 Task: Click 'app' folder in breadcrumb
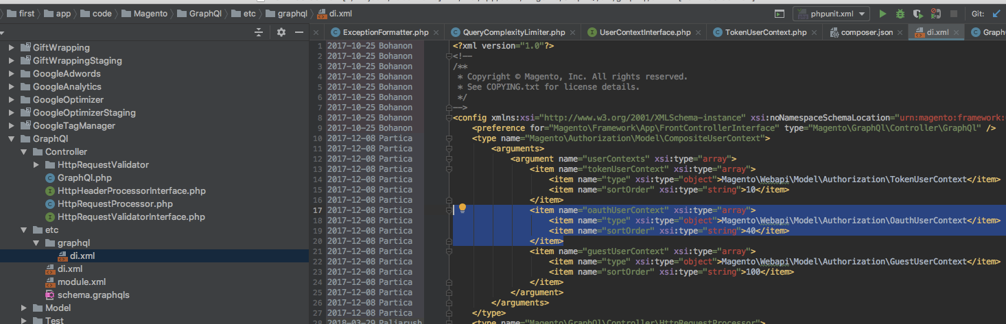point(57,14)
